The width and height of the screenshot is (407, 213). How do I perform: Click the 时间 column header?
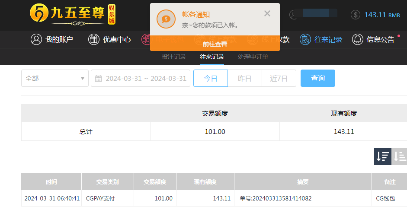[51, 182]
